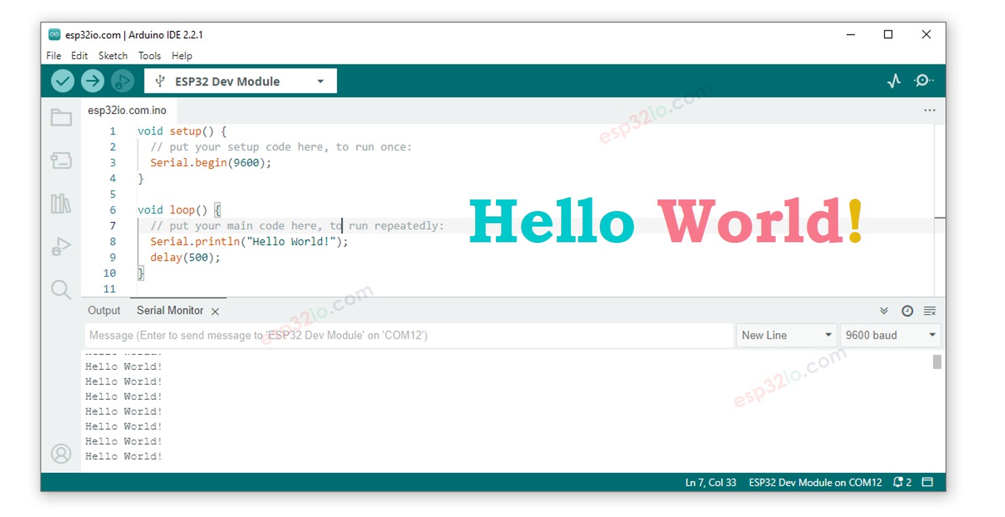Toggle timestamp display in Serial Monitor
This screenshot has width=1005, height=517.
tap(907, 311)
